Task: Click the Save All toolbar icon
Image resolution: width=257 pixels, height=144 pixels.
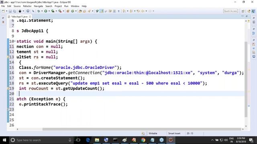Action: [x=14, y=11]
